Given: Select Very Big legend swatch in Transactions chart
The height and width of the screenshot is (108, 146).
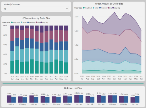Looking at the screenshot, I should click(x=41, y=22).
